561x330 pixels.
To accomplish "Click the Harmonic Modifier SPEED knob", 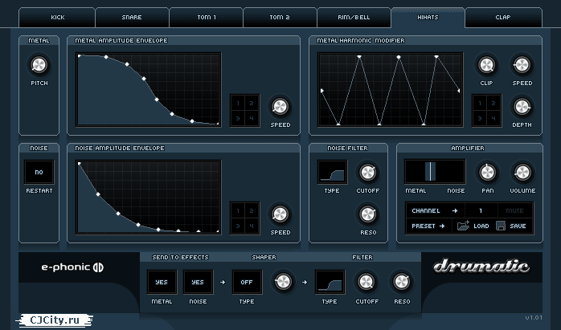I will (x=522, y=65).
